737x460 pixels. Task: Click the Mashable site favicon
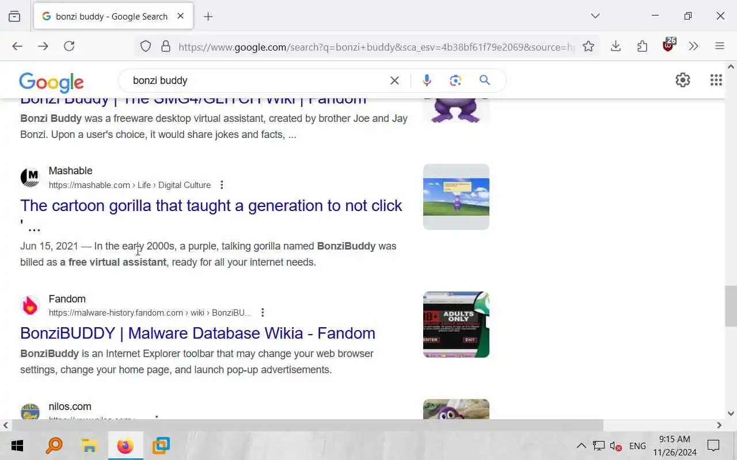pyautogui.click(x=30, y=177)
